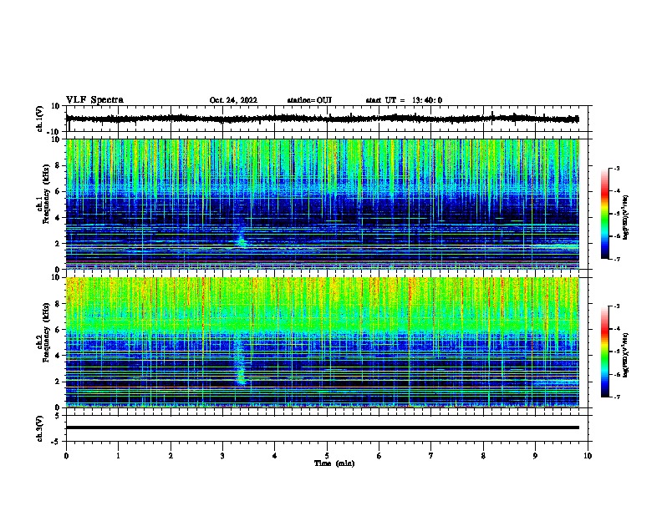Viewport: 662px width, 511px height.
Task: Click the "5" tick on ch.3(V) axis
Action: pos(58,416)
